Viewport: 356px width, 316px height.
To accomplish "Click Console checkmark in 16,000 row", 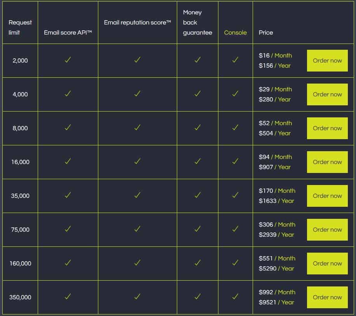I will [x=235, y=161].
